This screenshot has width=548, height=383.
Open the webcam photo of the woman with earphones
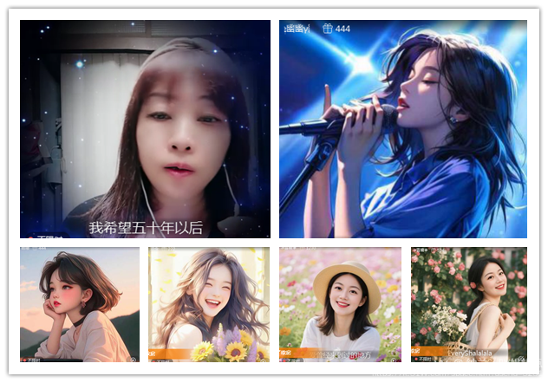coord(145,129)
